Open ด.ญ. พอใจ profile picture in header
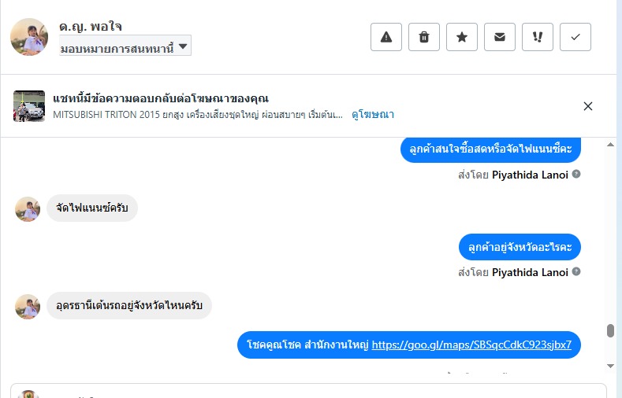Screen dimensions: 622x398 pos(29,37)
